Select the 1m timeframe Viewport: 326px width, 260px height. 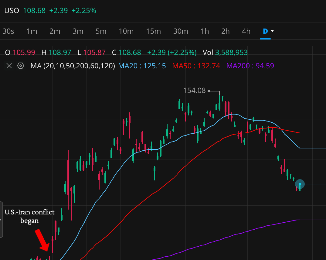pos(32,31)
